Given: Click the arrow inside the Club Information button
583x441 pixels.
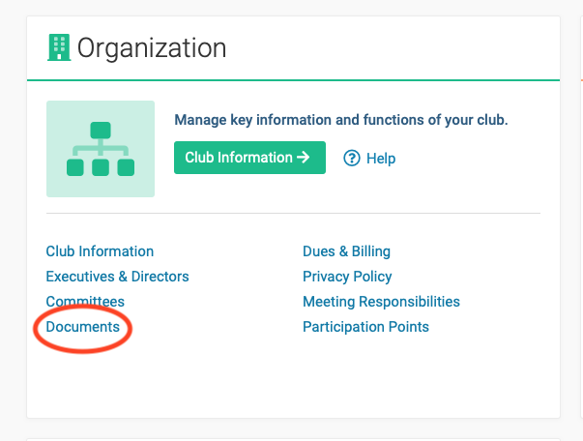Looking at the screenshot, I should (x=304, y=158).
